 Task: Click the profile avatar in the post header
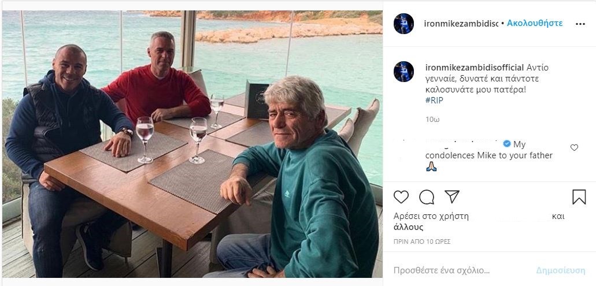(403, 24)
